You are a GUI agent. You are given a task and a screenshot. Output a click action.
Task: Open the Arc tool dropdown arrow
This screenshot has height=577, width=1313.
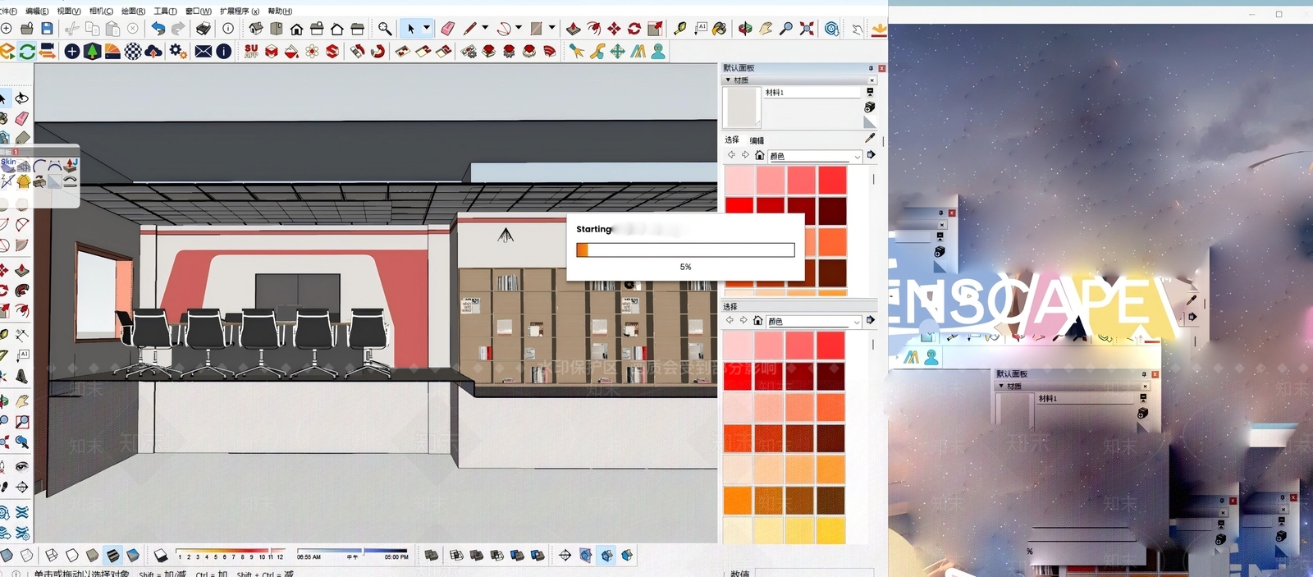click(519, 28)
